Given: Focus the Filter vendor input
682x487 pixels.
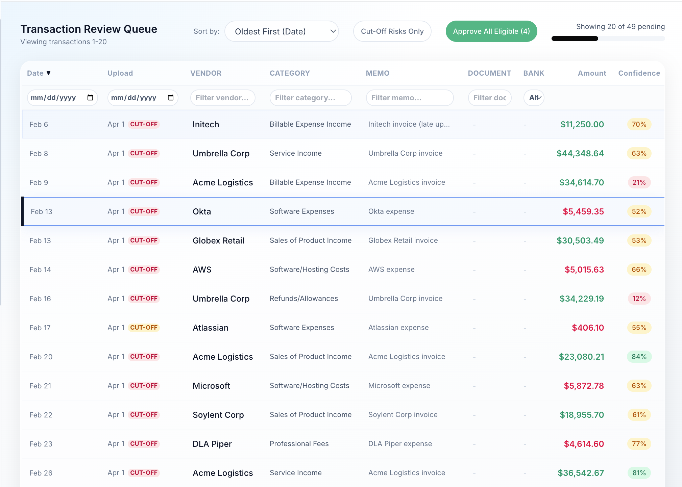Looking at the screenshot, I should click(223, 98).
